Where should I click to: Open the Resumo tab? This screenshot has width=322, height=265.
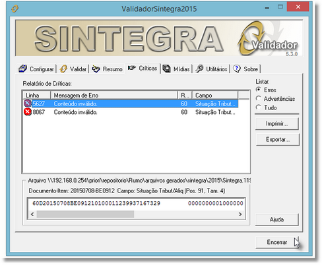107,69
